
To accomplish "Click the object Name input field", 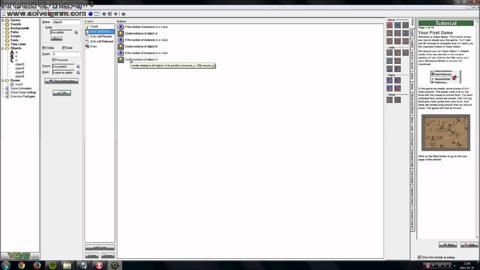I will (66, 22).
